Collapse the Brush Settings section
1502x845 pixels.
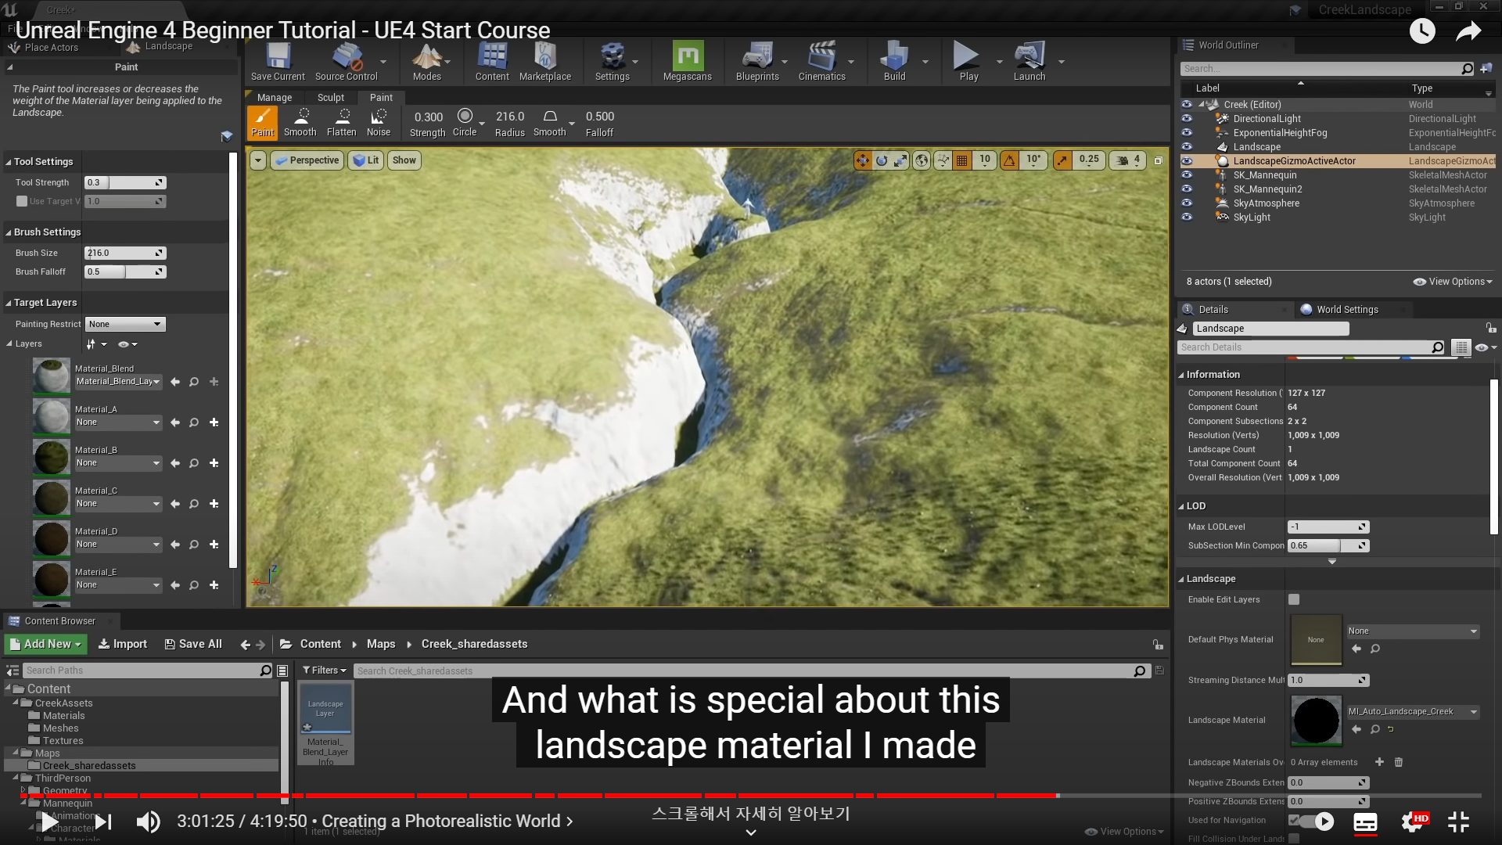click(x=47, y=232)
